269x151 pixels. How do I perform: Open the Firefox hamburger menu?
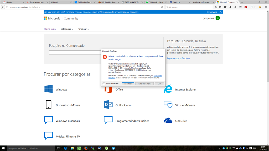[x=266, y=7]
